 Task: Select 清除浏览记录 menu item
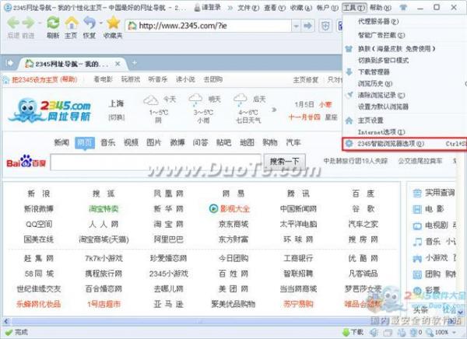(405, 95)
